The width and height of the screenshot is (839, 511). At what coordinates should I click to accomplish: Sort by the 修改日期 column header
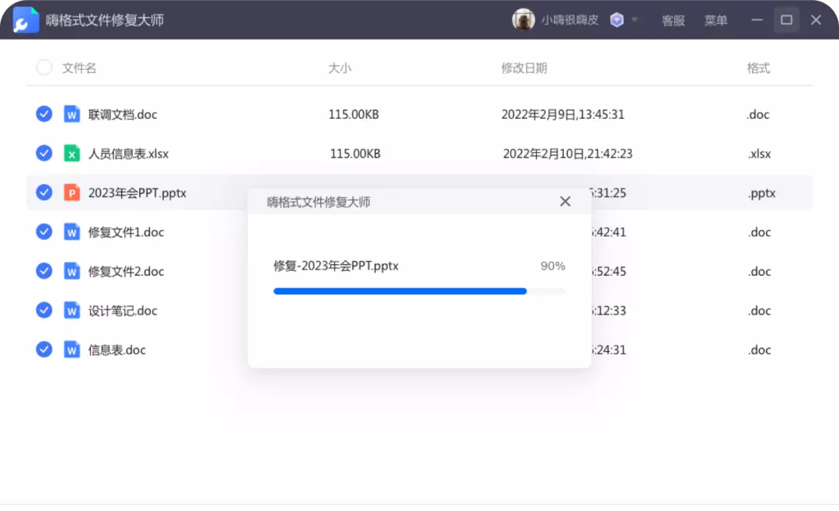tap(524, 68)
